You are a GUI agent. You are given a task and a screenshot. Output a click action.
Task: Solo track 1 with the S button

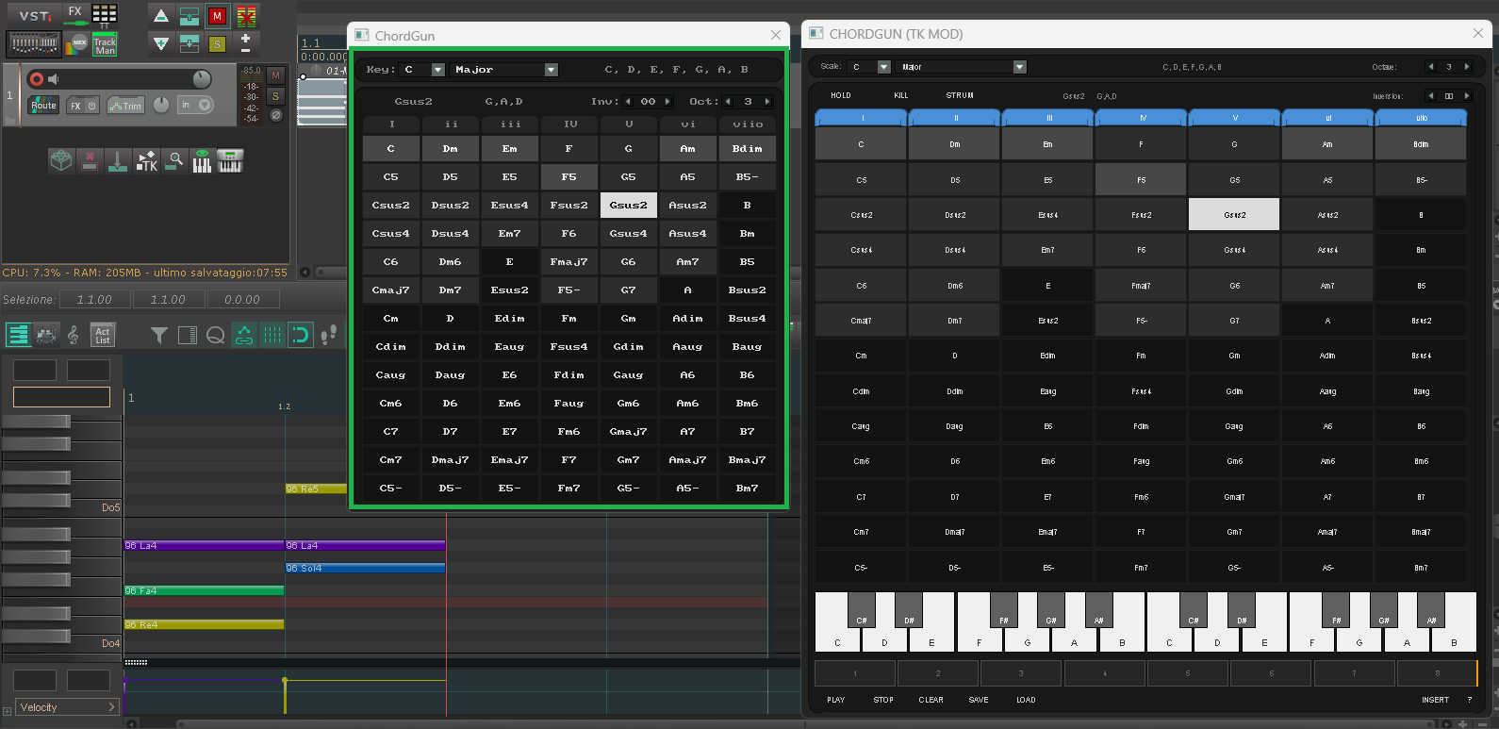pos(275,95)
